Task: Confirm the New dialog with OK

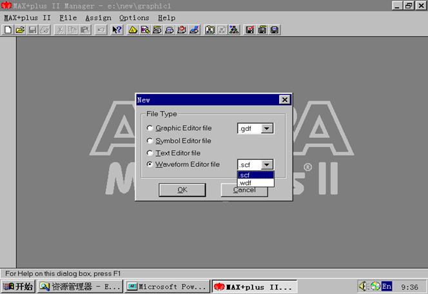Action: (x=182, y=190)
